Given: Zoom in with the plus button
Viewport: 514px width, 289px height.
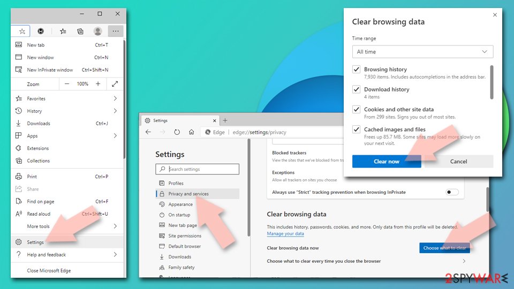Looking at the screenshot, I should tap(98, 84).
